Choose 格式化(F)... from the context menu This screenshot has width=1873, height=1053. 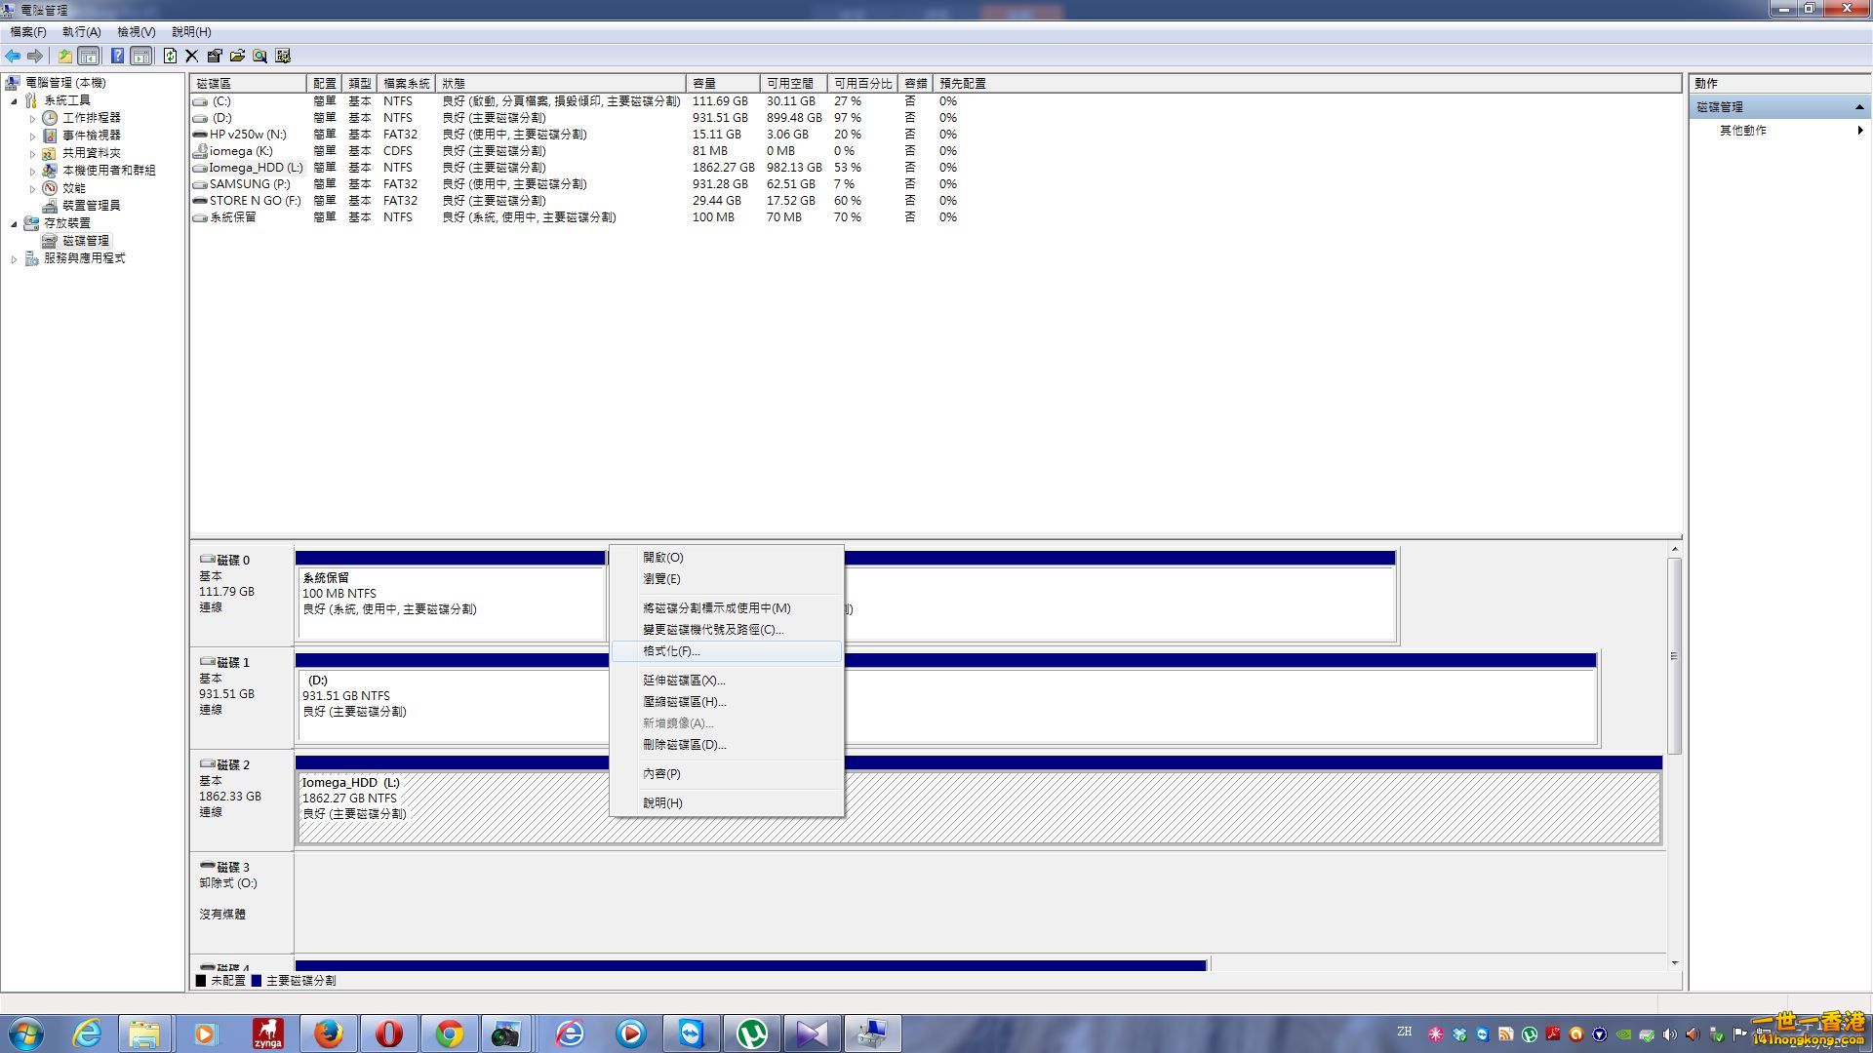[671, 651]
